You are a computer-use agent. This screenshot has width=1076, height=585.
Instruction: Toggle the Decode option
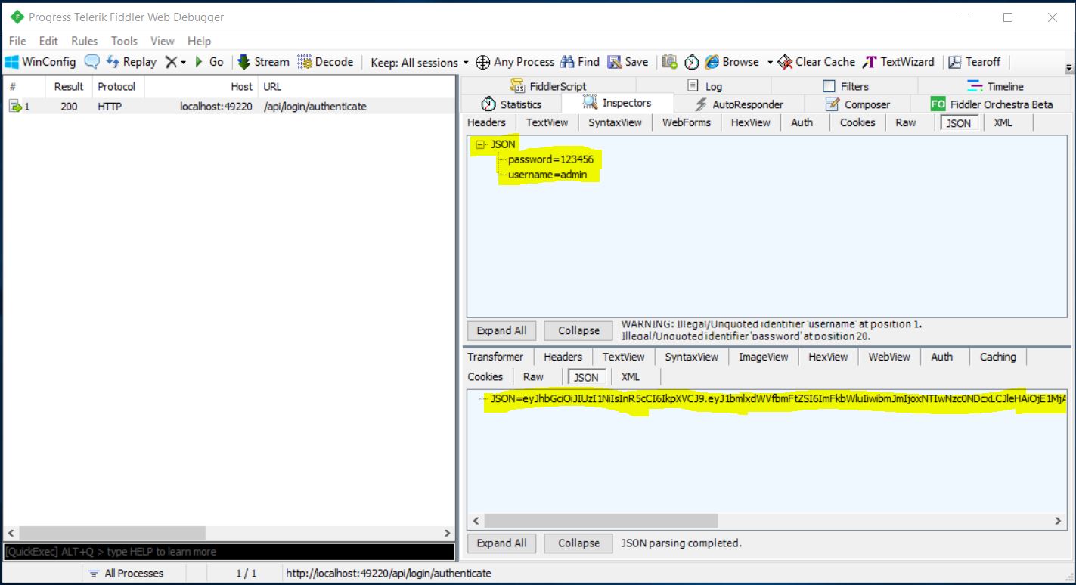click(x=325, y=62)
